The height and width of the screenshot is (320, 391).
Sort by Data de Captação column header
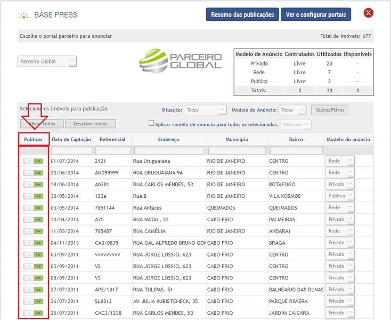pyautogui.click(x=71, y=139)
